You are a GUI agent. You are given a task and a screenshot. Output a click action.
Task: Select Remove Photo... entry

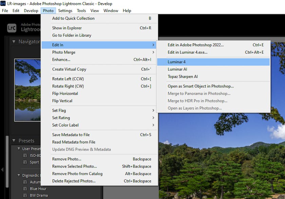[99, 159]
